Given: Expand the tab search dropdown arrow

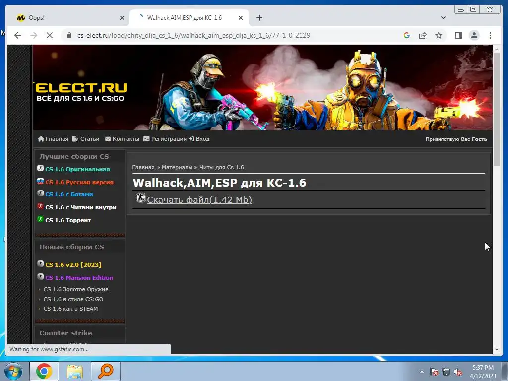Looking at the screenshot, I should (x=444, y=18).
